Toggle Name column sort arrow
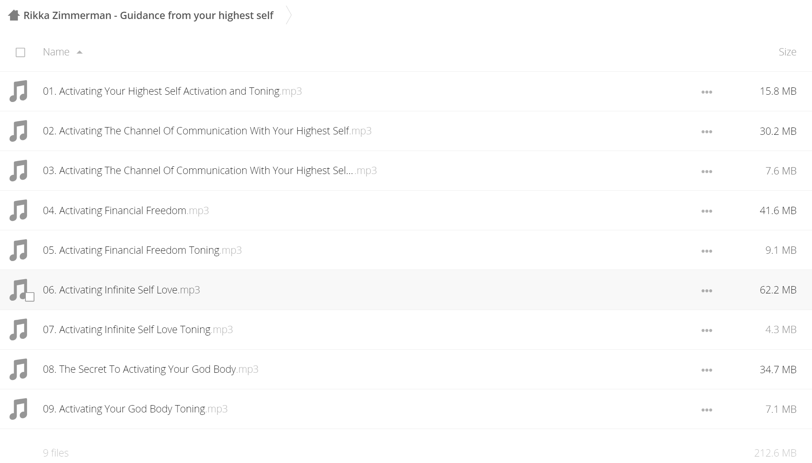 [80, 52]
